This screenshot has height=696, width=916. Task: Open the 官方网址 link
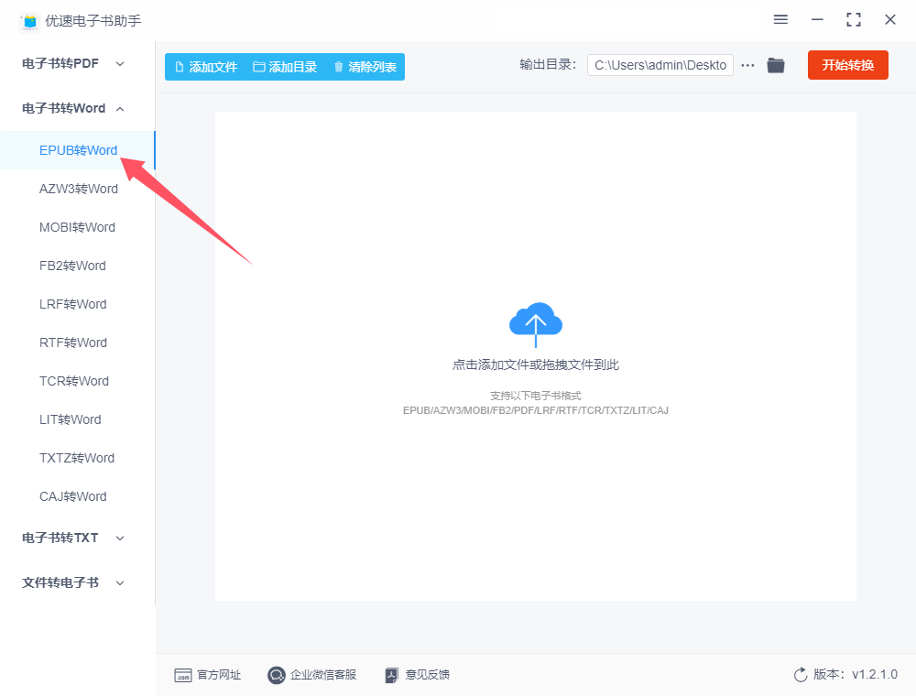click(219, 675)
